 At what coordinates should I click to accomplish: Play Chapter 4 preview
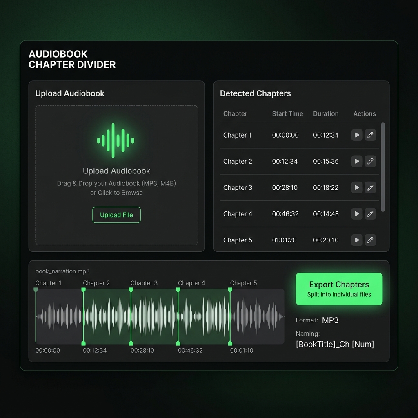coord(357,214)
